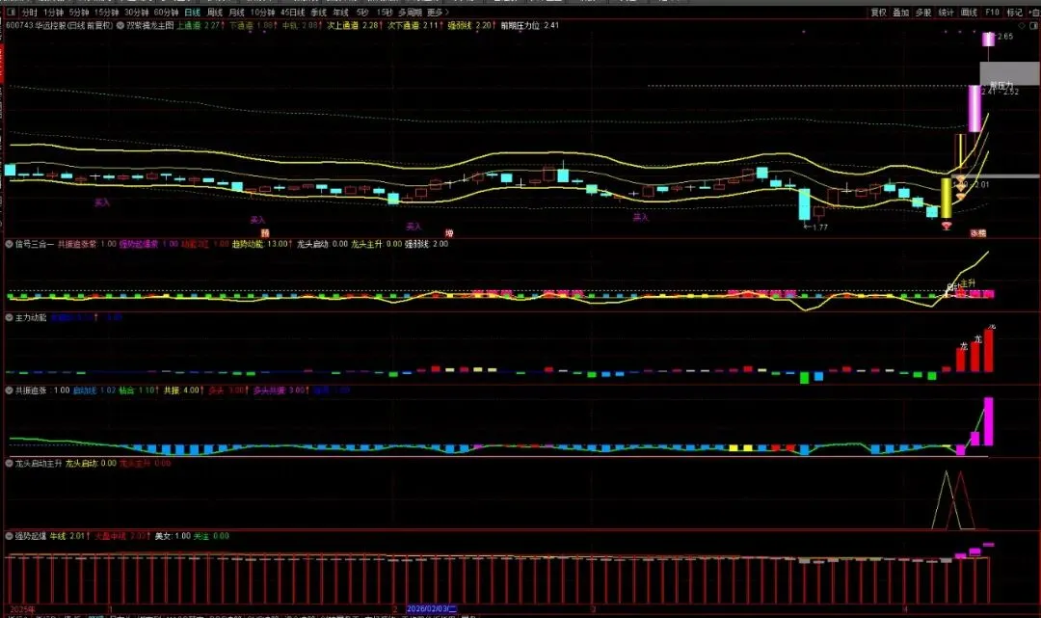Expand the 共振追涨 indicator panel menu
The width and height of the screenshot is (1041, 618).
pyautogui.click(x=10, y=390)
